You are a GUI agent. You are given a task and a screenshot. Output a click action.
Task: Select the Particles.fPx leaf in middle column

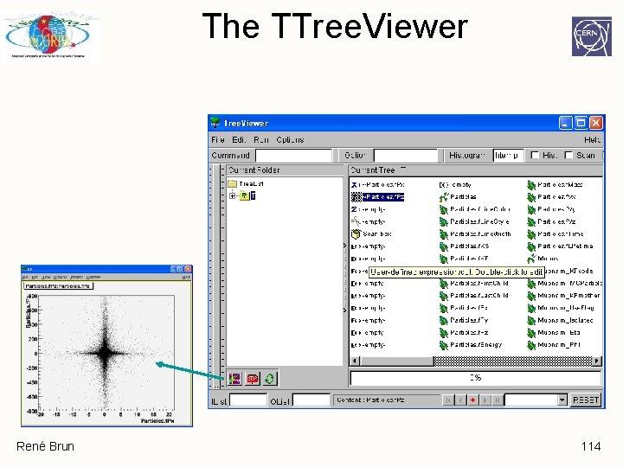coord(464,308)
